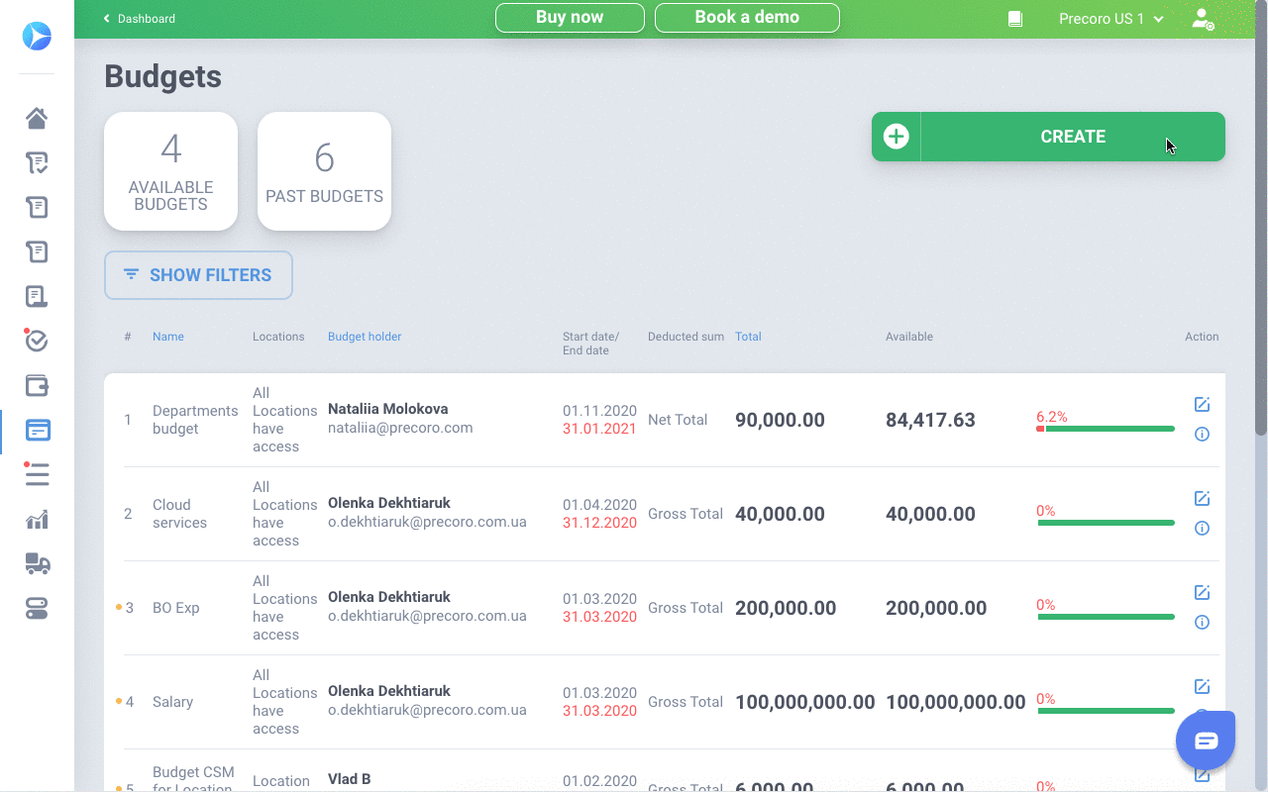Click Book a demo

pos(747,18)
